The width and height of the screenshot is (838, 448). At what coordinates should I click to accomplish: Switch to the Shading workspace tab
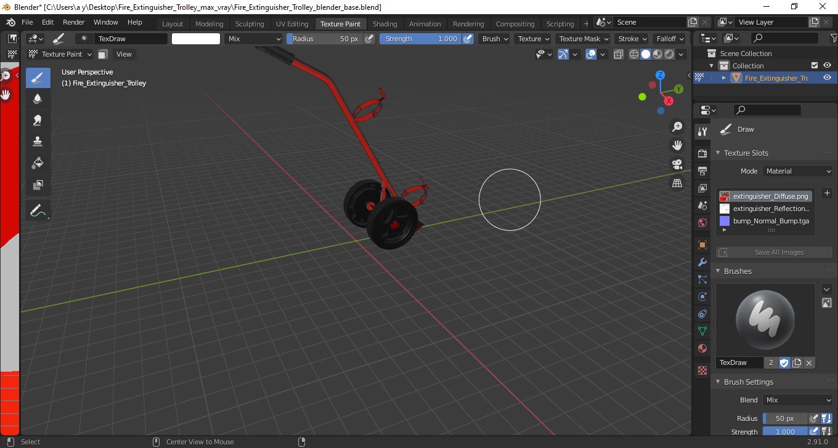coord(384,24)
